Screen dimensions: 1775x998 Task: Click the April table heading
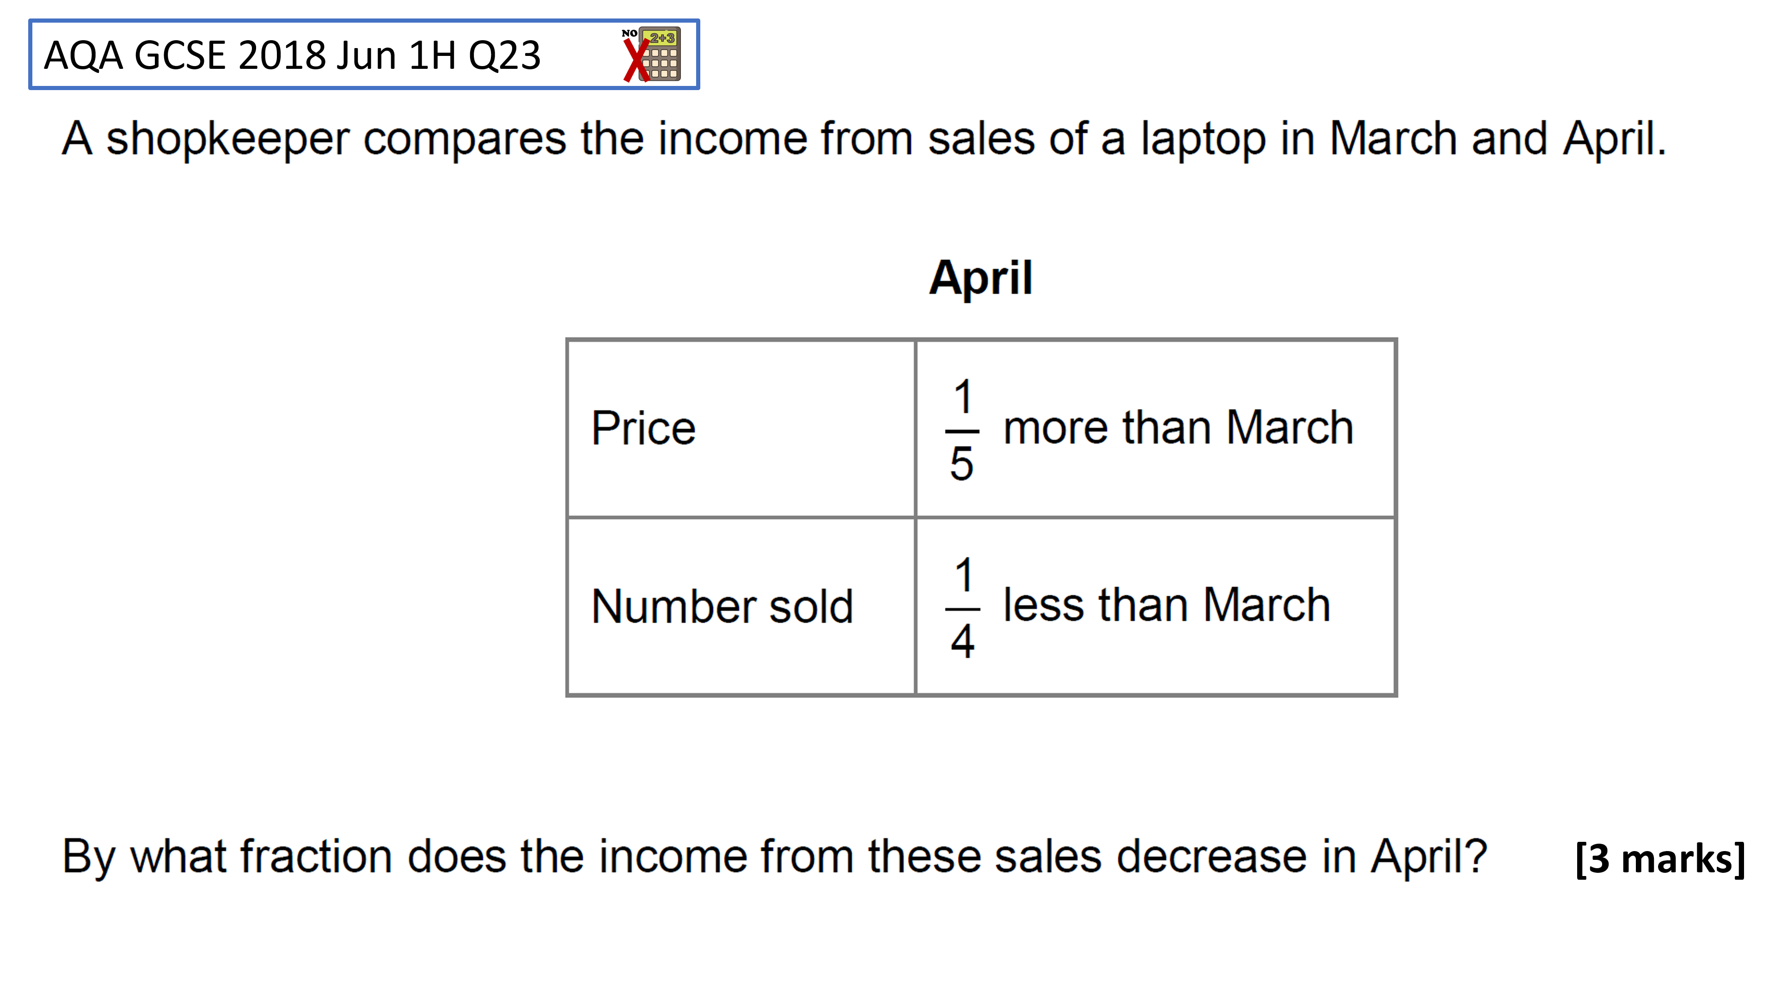click(980, 278)
